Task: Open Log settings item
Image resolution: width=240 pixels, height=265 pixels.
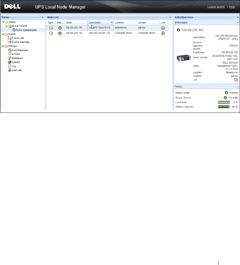Action: coord(14,66)
